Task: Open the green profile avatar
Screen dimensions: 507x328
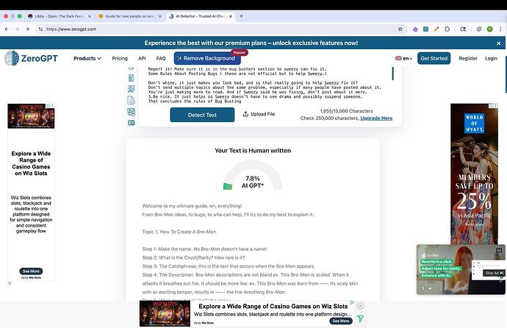Action: coord(490,29)
